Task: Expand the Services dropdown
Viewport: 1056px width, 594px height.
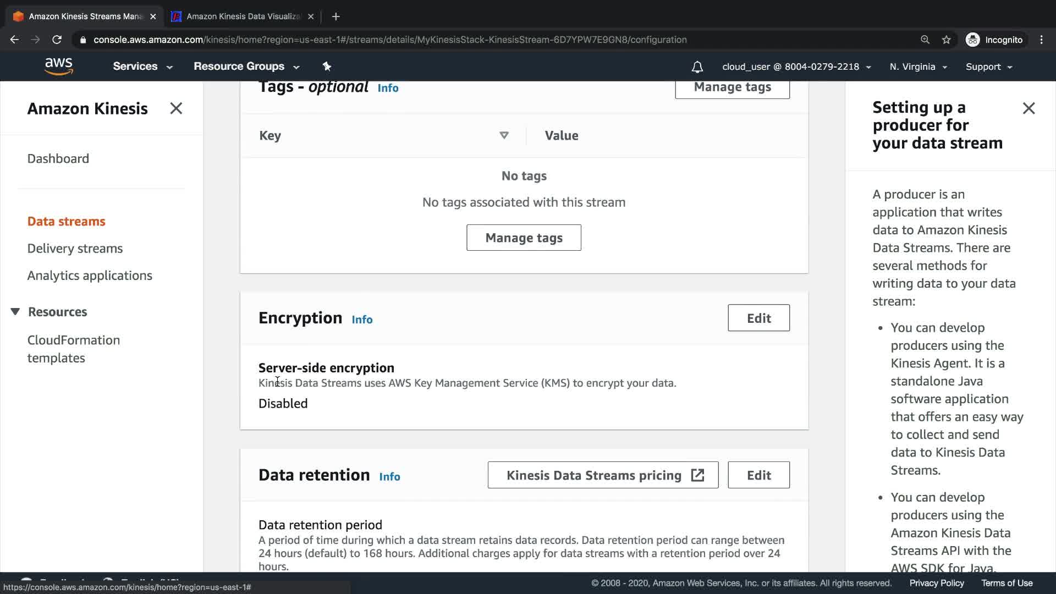Action: pyautogui.click(x=142, y=67)
